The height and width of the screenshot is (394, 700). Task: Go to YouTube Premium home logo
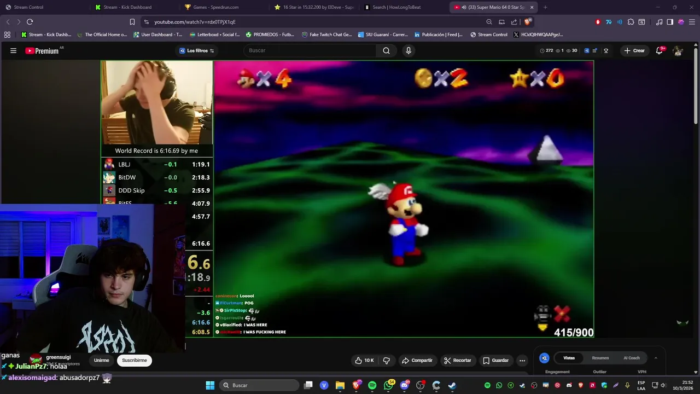click(42, 50)
